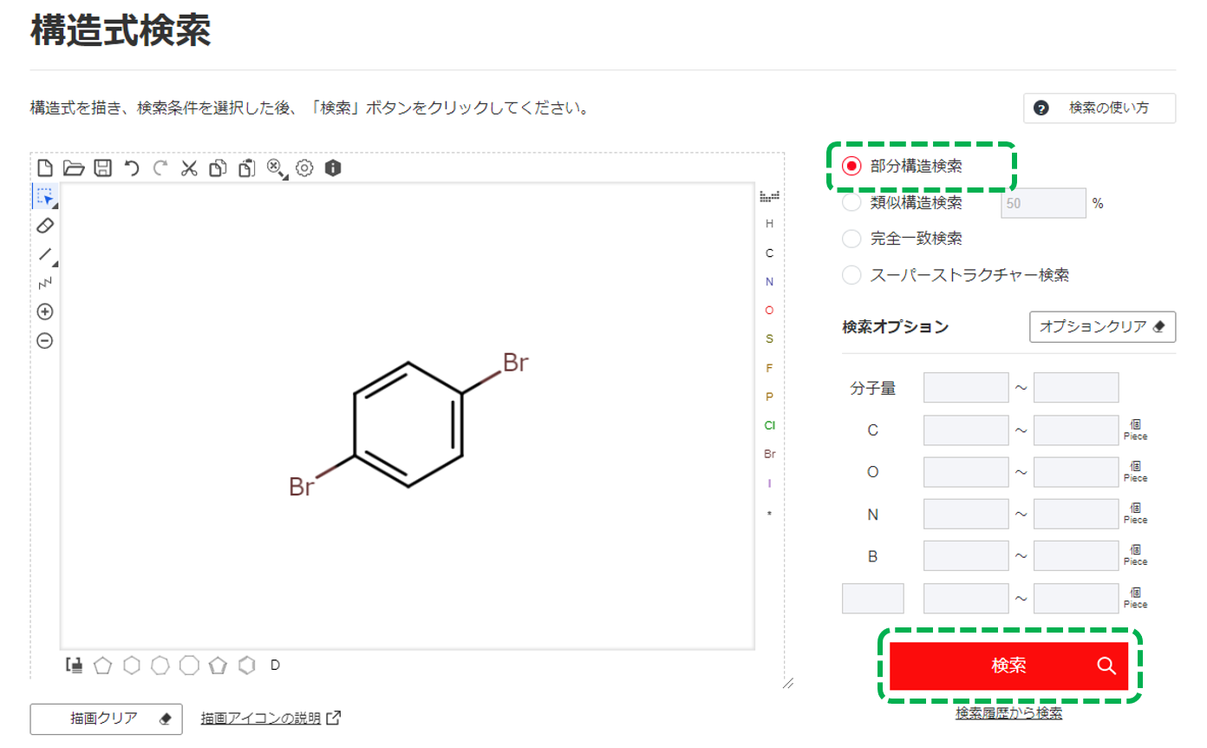Screen dimensions: 1207x748
Task: Choose the single bond drawing tool
Action: click(45, 254)
